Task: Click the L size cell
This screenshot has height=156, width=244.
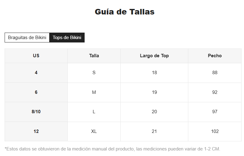Action: [x=94, y=112]
